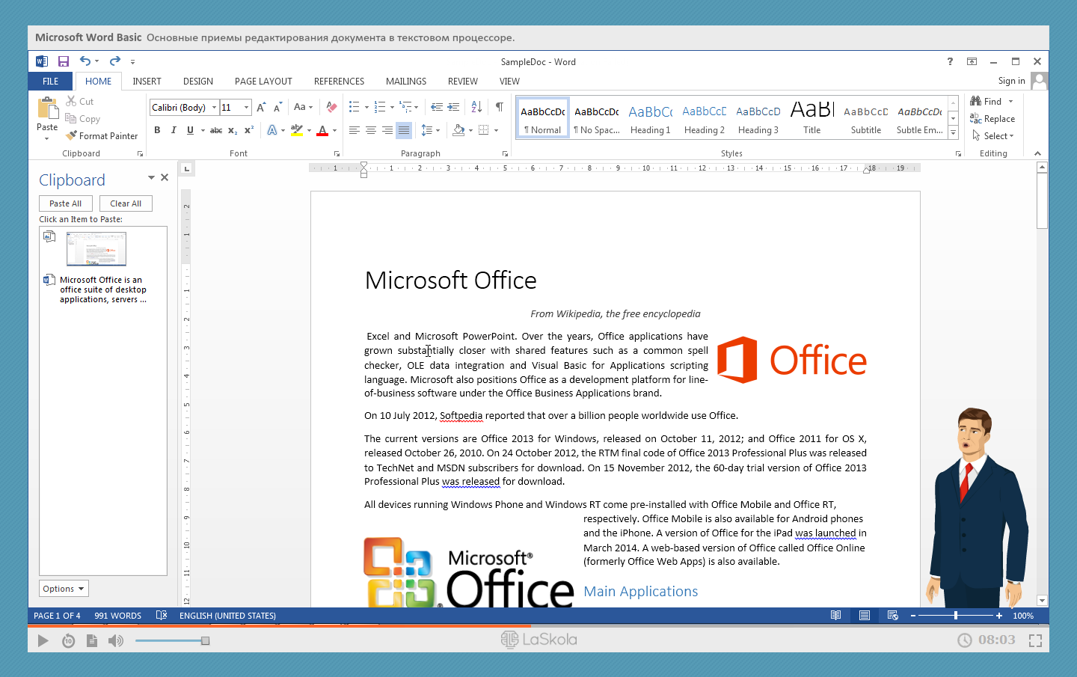Expand the Clipboard pane Options dropdown
Viewport: 1077px width, 677px height.
(64, 589)
